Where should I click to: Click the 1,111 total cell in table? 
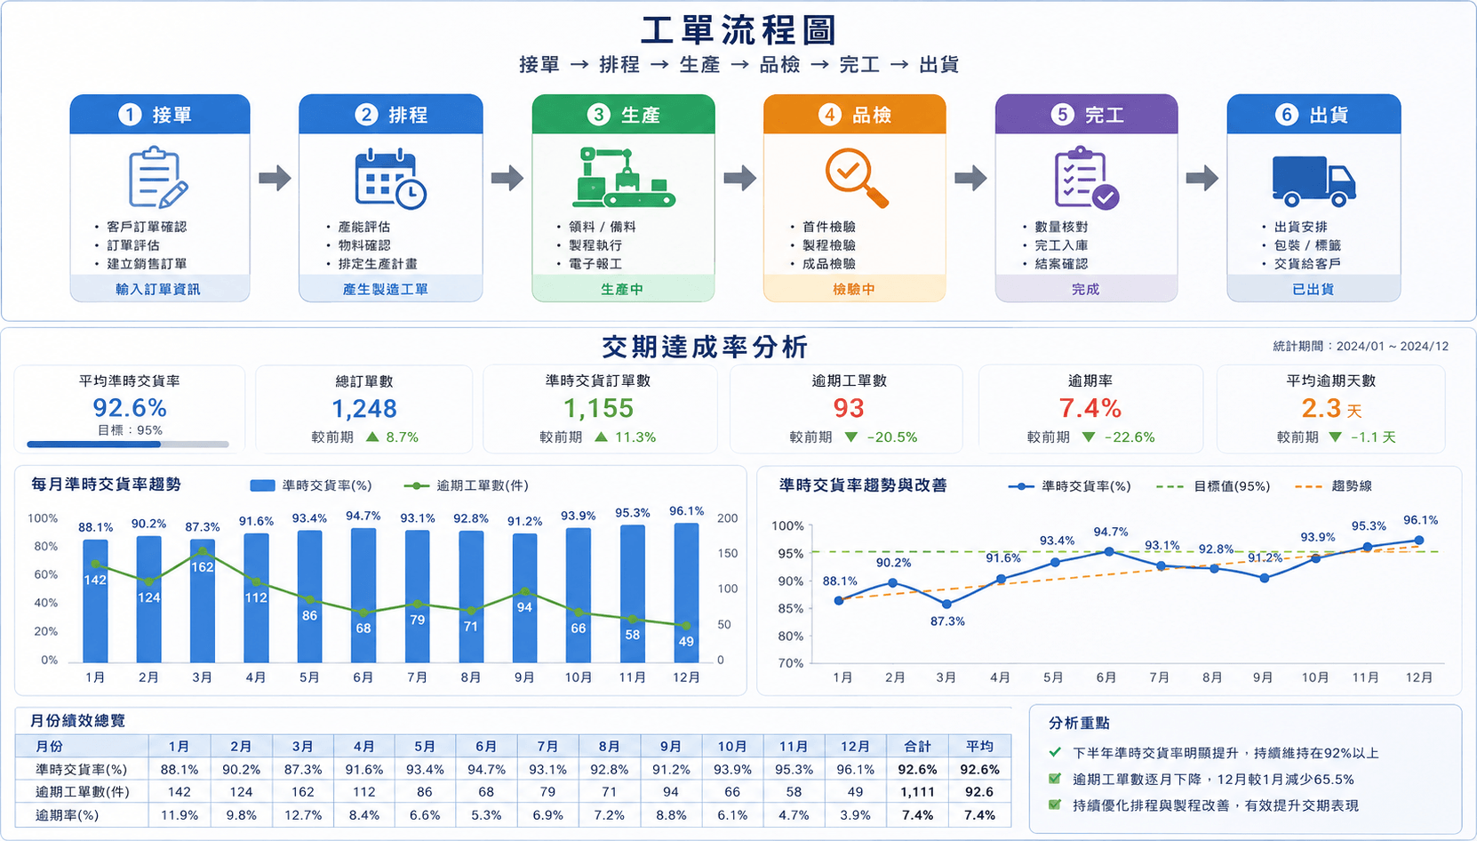tap(917, 792)
